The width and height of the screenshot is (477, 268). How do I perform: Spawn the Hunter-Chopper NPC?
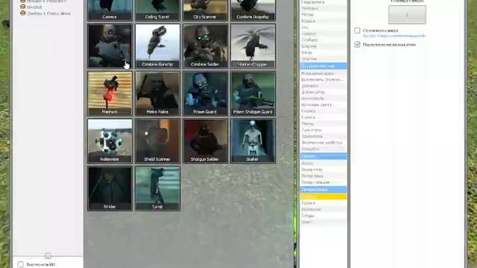click(253, 46)
